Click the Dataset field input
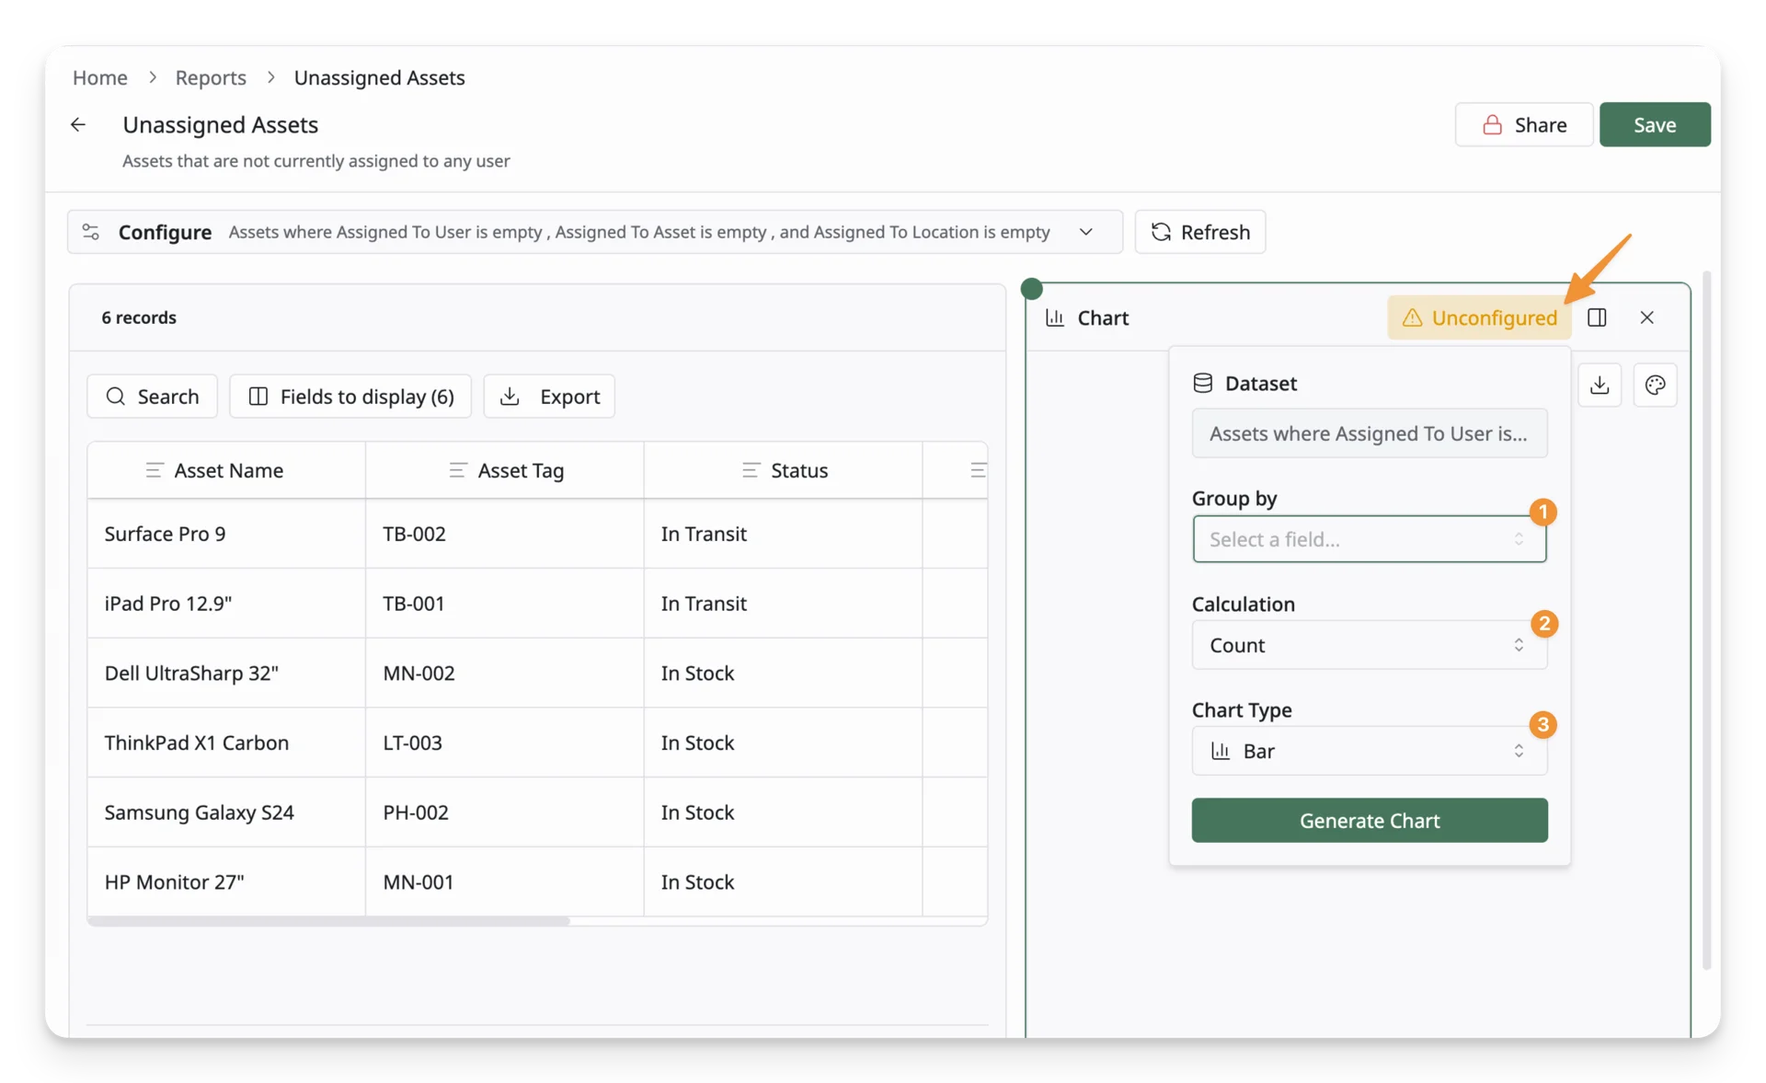The height and width of the screenshot is (1083, 1766). (x=1369, y=433)
